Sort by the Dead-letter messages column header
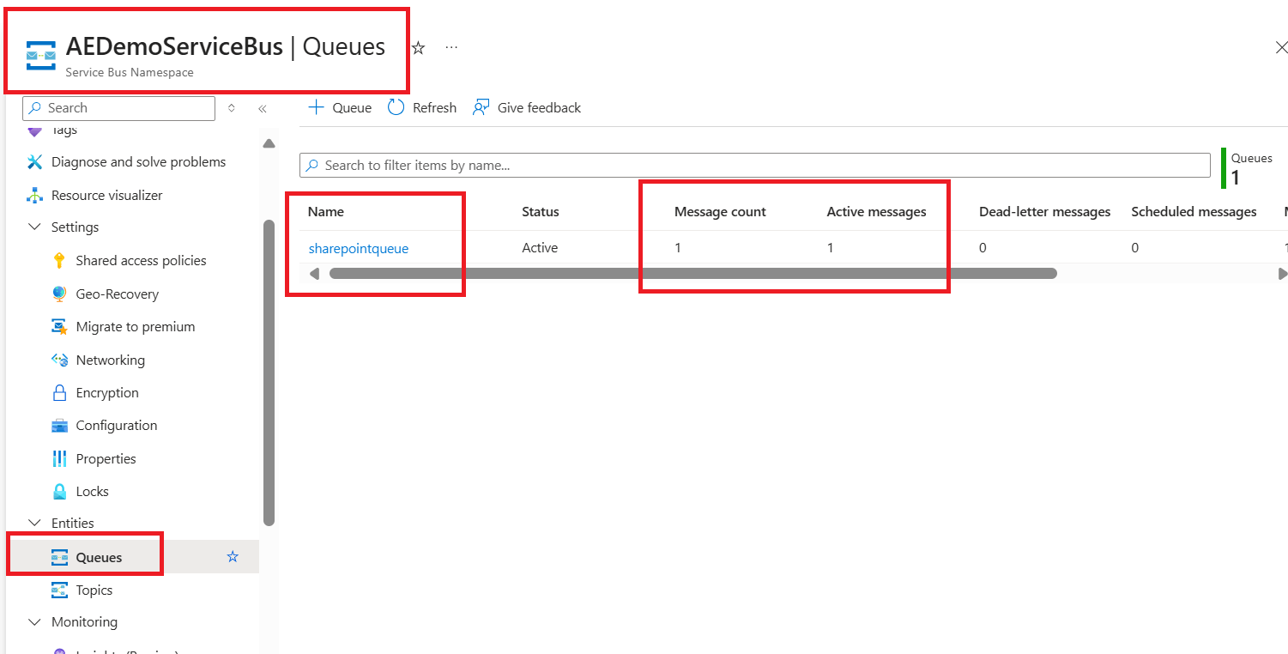 coord(1045,212)
